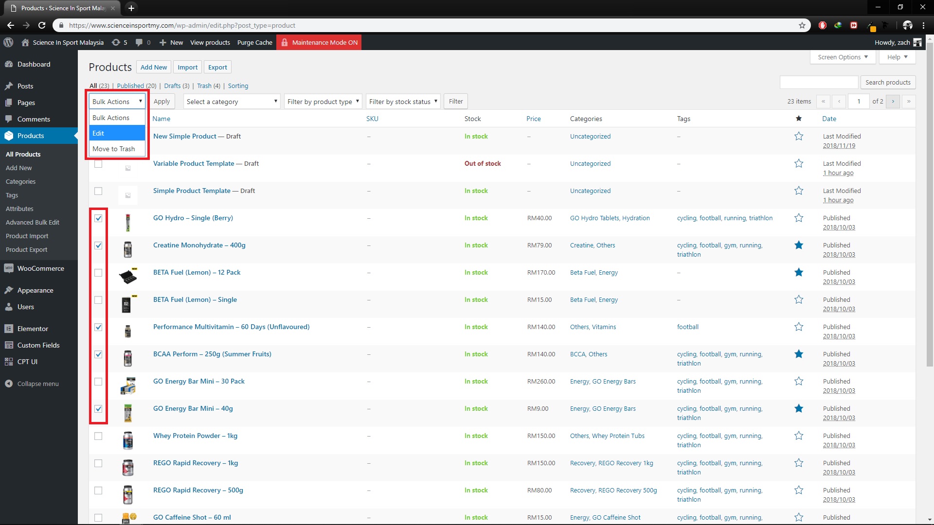Screen dimensions: 934x525
Task: Click the Featured star column header
Action: tap(799, 119)
